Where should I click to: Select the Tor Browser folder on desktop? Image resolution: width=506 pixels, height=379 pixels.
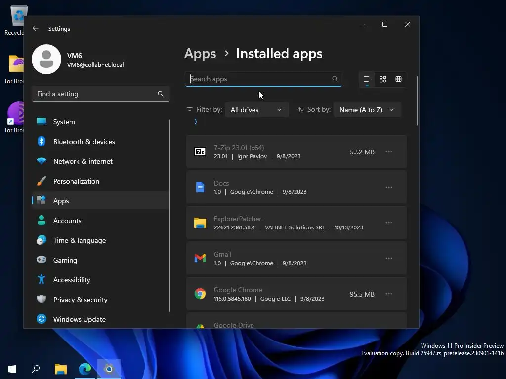click(14, 69)
